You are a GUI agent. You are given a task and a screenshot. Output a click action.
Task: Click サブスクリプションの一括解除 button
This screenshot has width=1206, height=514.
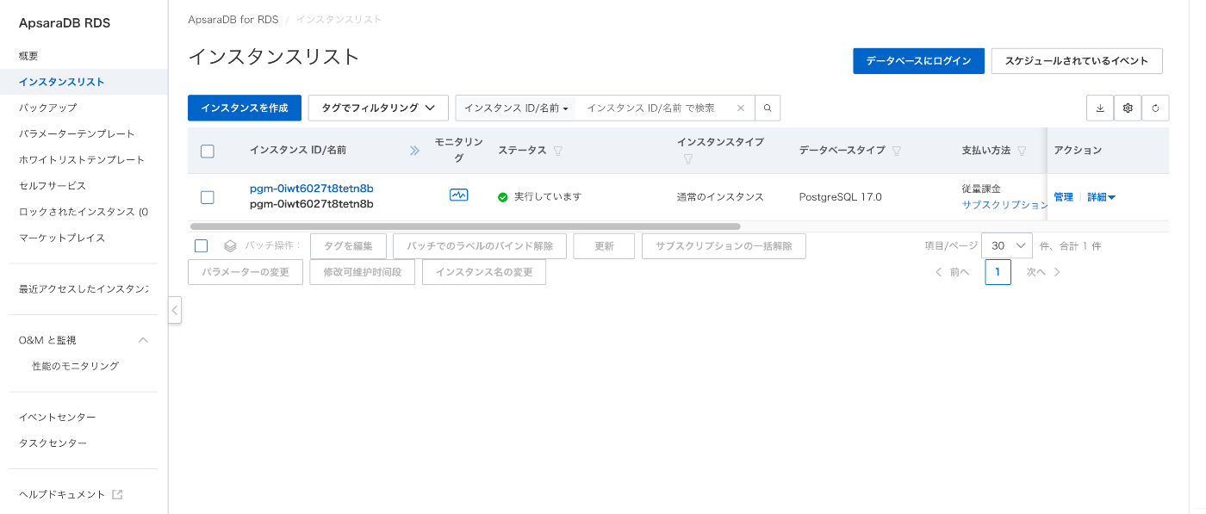[x=724, y=246]
